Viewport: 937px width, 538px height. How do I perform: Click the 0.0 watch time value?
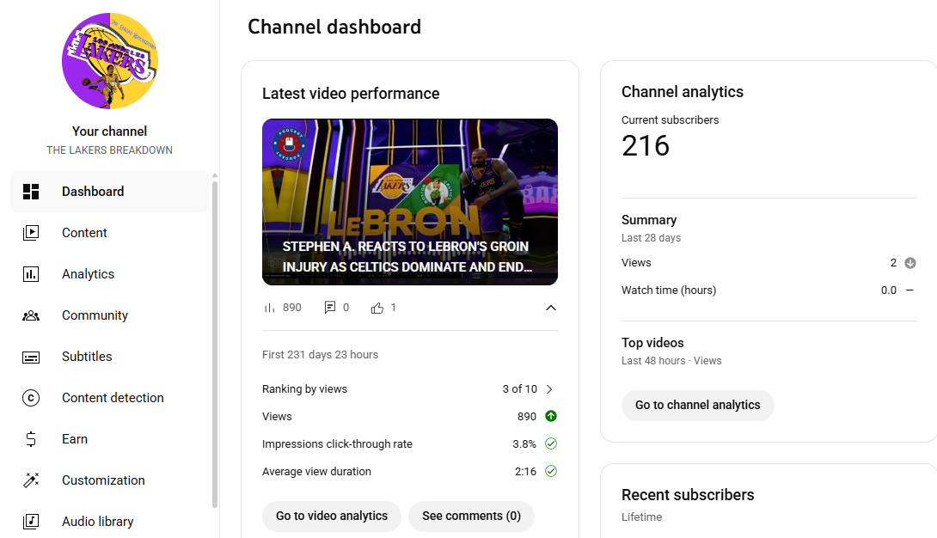click(889, 290)
